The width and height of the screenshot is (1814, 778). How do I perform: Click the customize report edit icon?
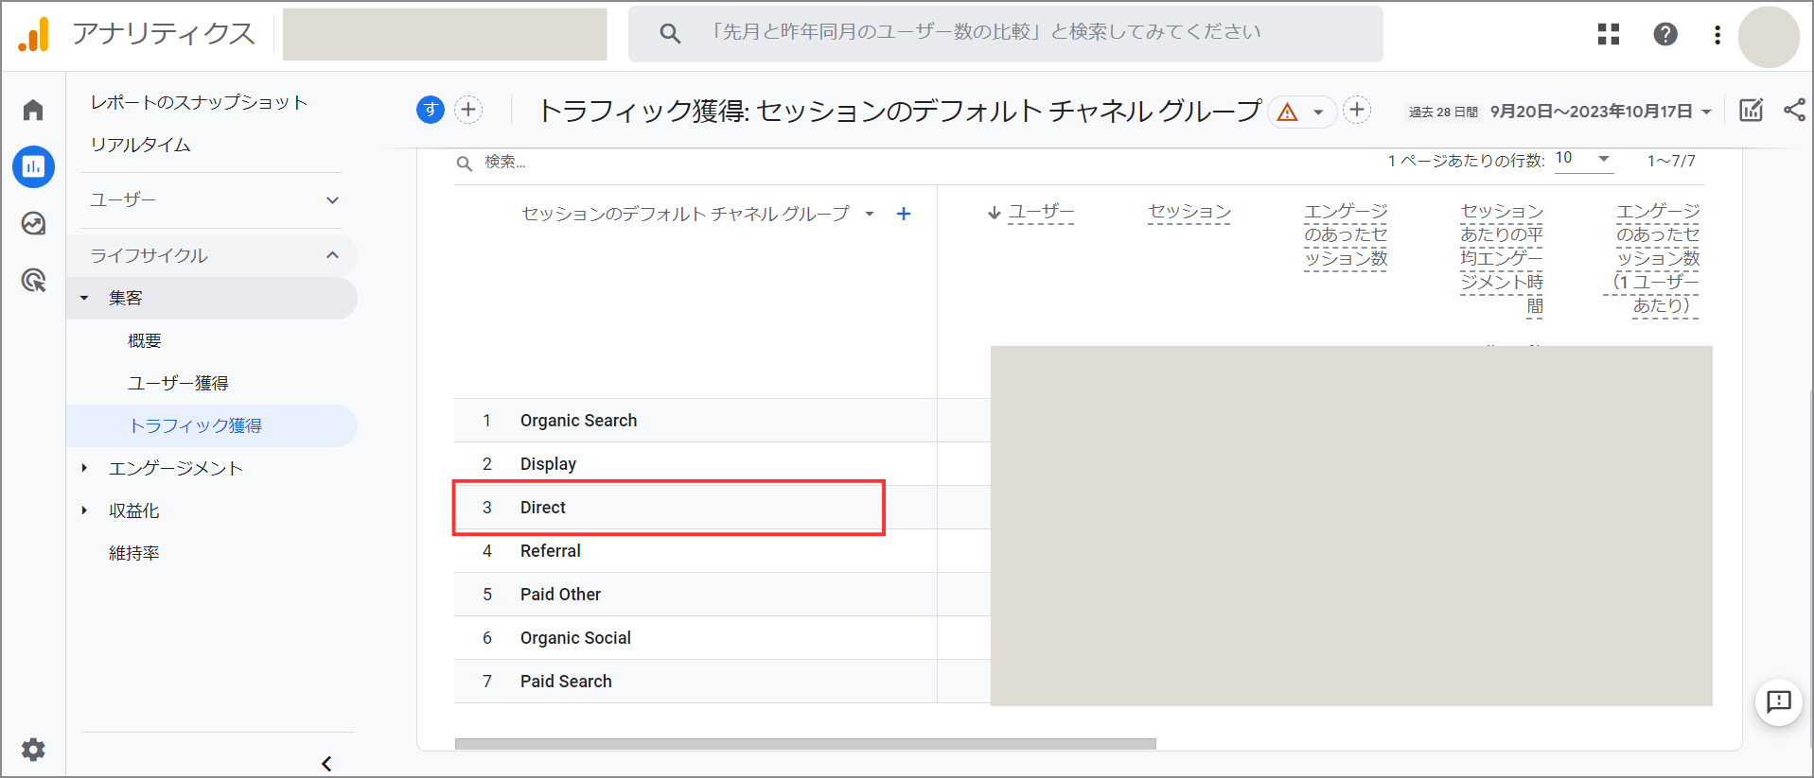click(x=1752, y=110)
